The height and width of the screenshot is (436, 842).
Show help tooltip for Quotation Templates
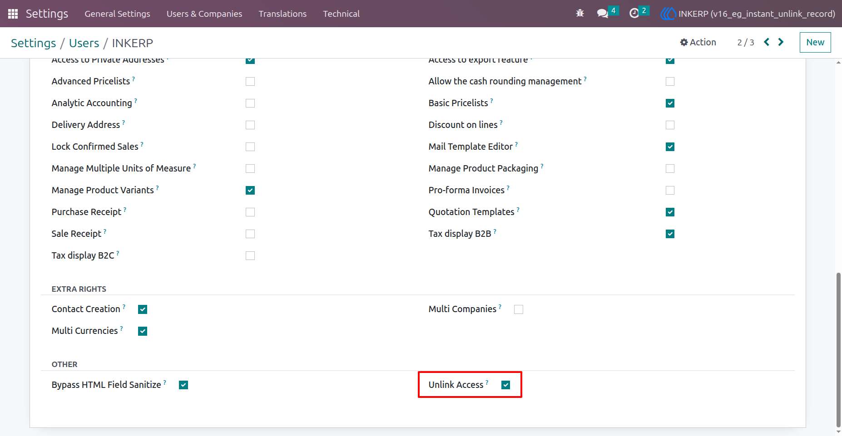(x=518, y=210)
